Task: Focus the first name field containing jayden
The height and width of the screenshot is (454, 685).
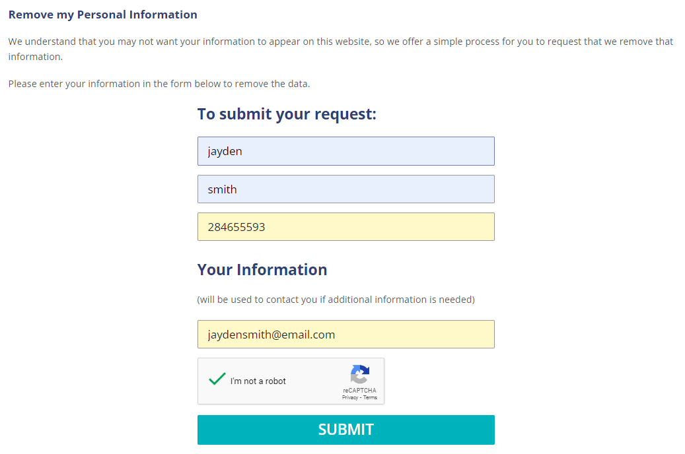Action: 346,151
